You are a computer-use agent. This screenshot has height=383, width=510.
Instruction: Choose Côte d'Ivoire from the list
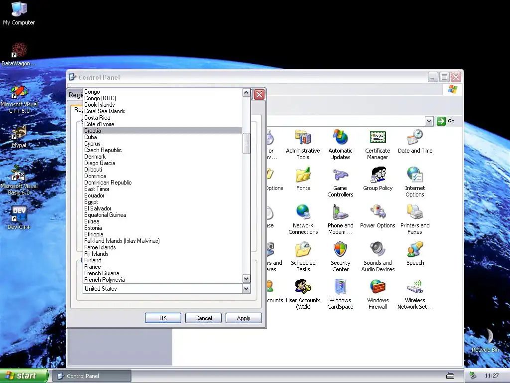[163, 124]
